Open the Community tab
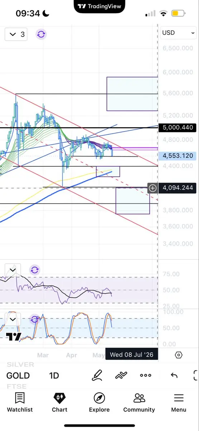This screenshot has width=199, height=431. (139, 402)
